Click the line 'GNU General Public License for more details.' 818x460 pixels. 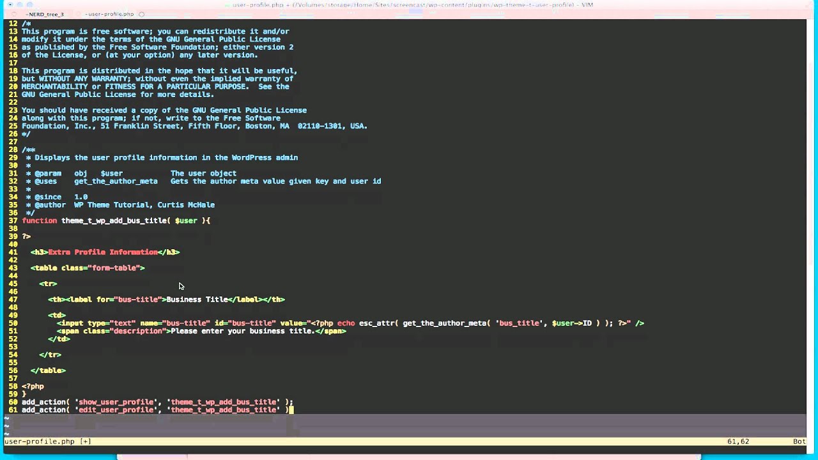coord(118,95)
